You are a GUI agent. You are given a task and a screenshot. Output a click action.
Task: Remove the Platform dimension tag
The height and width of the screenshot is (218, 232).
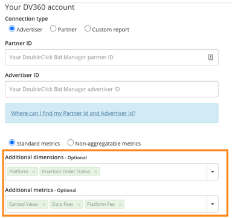pyautogui.click(x=34, y=171)
